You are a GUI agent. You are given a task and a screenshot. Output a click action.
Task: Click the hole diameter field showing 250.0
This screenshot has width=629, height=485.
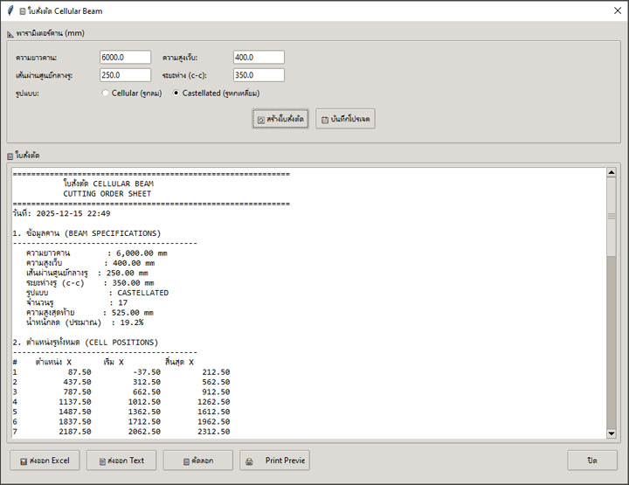(x=125, y=75)
